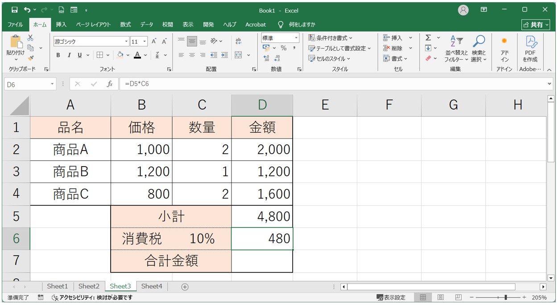Switch to normal view in status bar

coord(423,297)
